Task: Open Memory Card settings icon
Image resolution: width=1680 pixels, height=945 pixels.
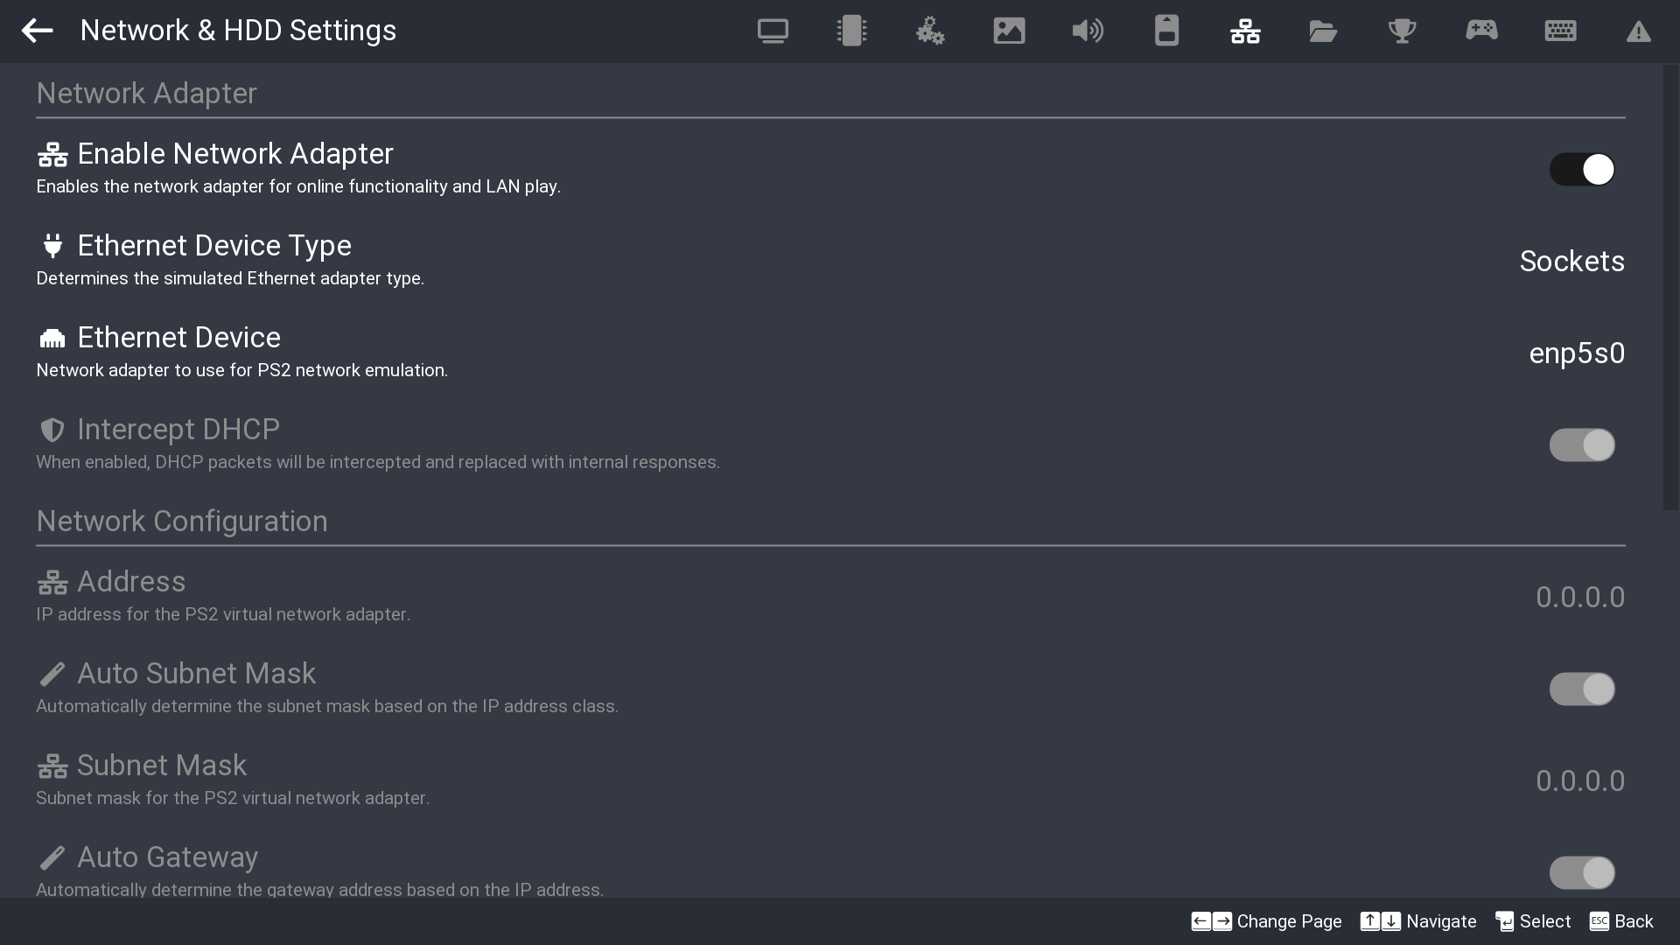Action: (x=1166, y=31)
